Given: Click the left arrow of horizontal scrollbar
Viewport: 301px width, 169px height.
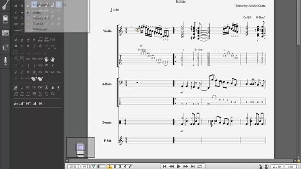Looking at the screenshot, I should (67, 161).
